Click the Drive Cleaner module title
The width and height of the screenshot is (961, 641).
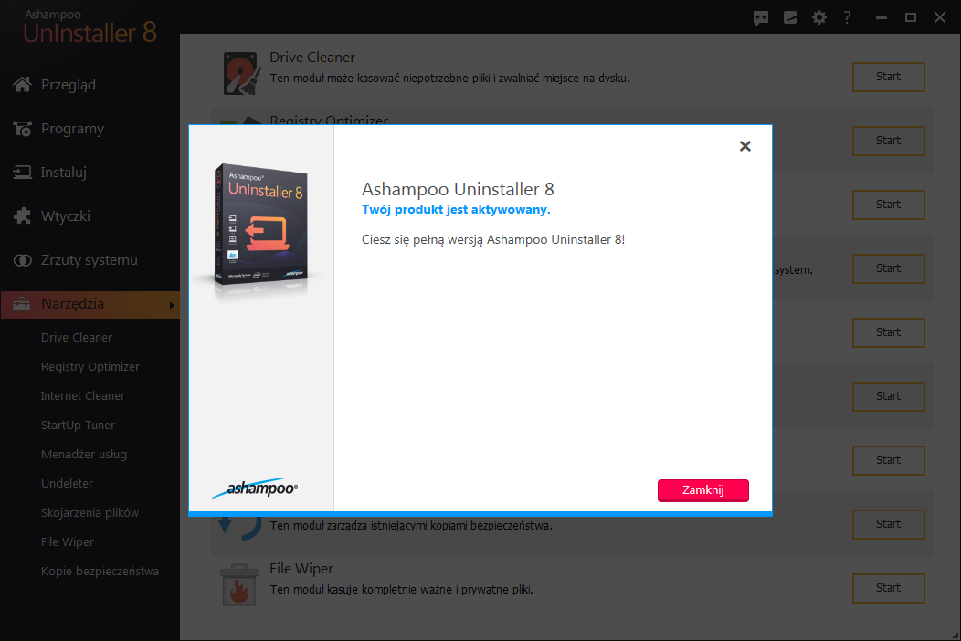point(312,57)
